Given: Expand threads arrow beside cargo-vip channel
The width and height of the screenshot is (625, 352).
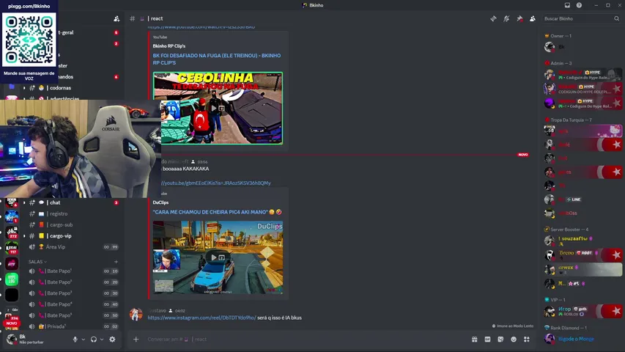Looking at the screenshot, I should point(24,236).
